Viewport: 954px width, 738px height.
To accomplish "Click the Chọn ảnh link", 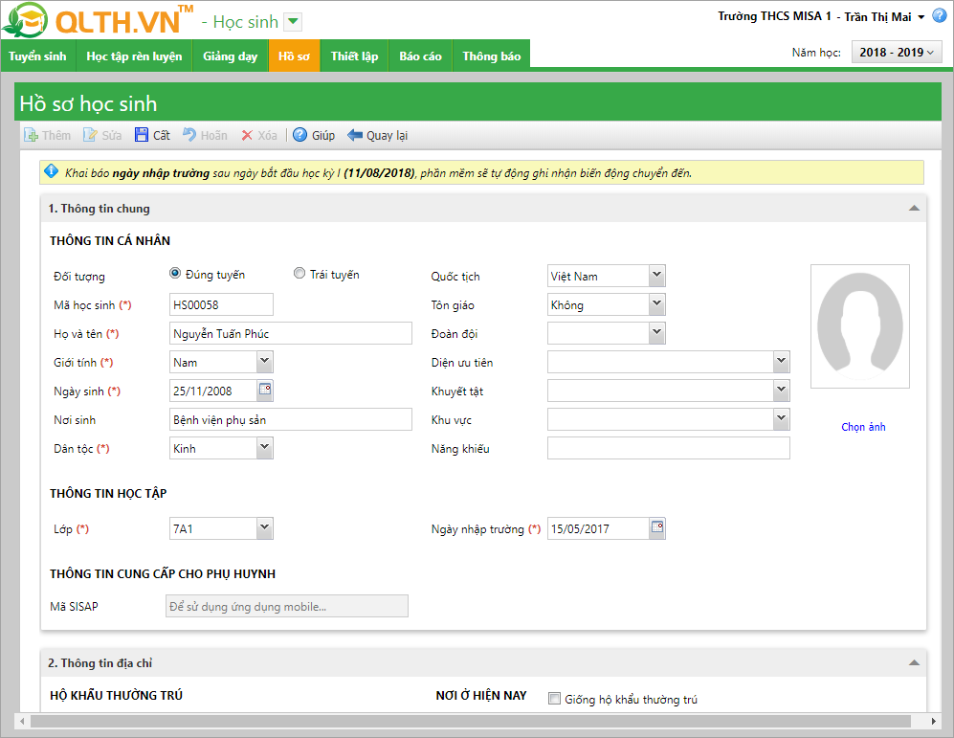I will click(x=863, y=427).
